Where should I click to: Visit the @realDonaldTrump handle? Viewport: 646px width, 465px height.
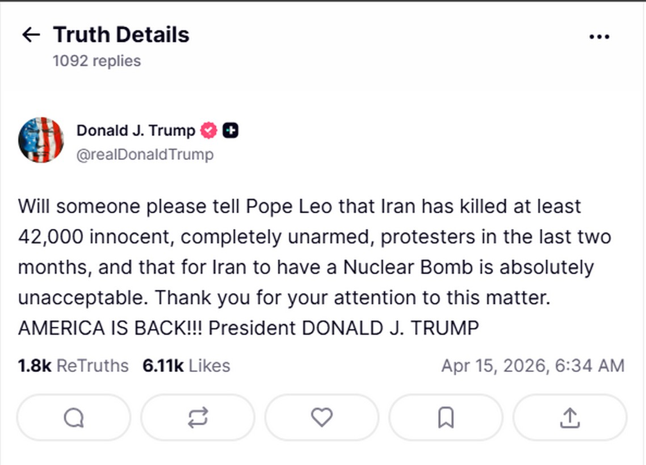pos(145,155)
